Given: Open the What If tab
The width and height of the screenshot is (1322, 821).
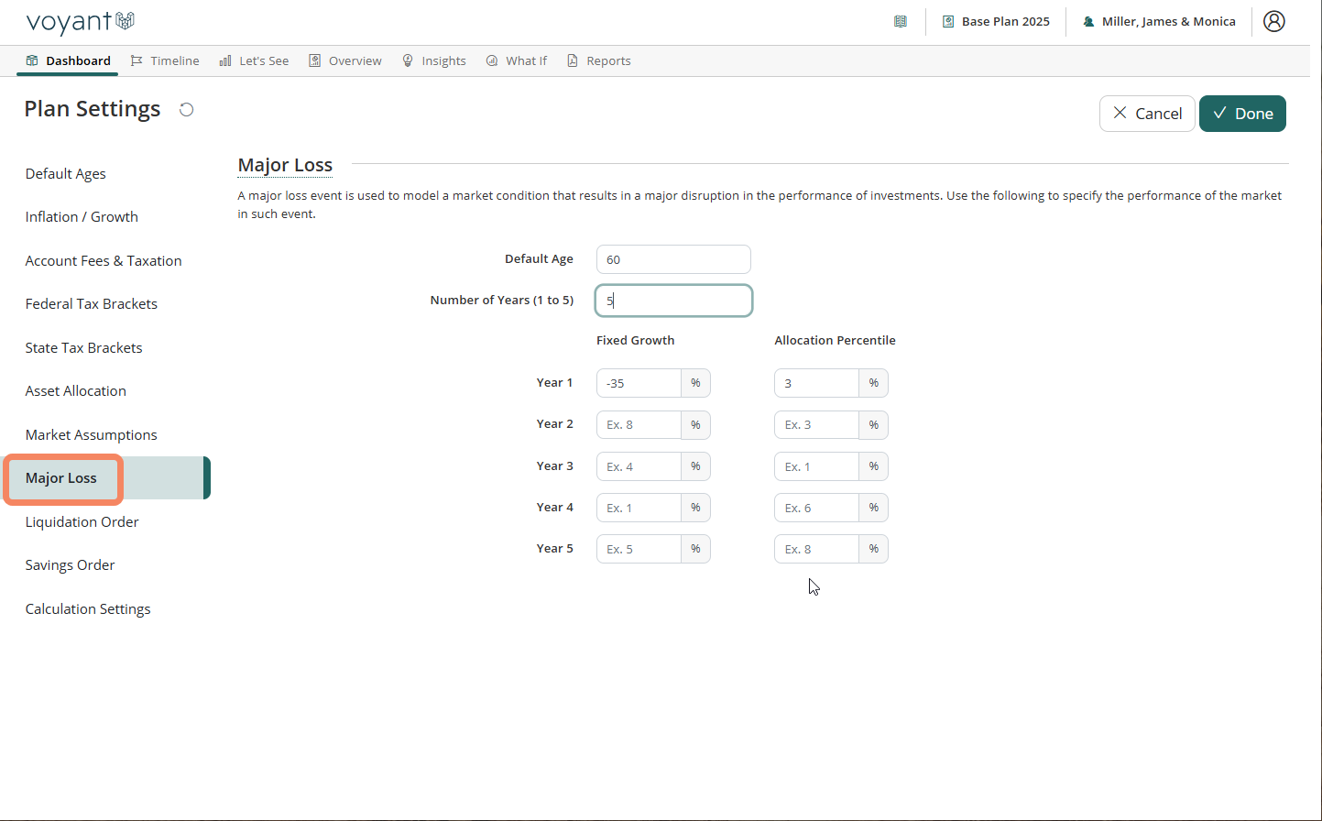Looking at the screenshot, I should click(x=516, y=60).
